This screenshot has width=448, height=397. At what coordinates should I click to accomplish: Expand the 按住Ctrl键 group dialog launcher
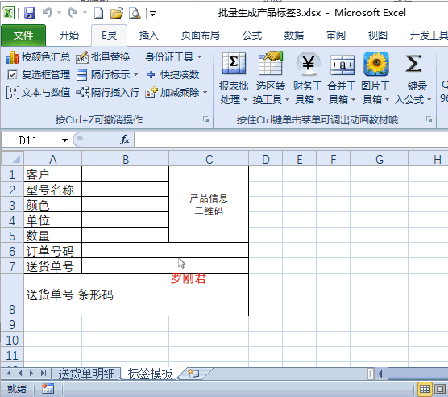(429, 119)
